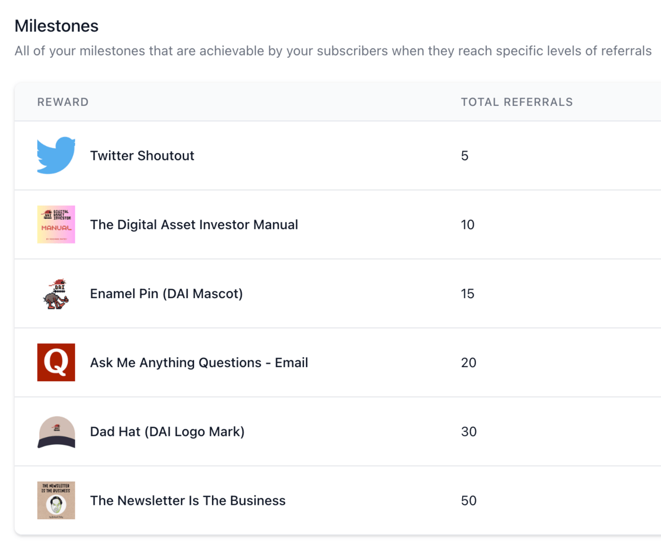Click the Milestones section heading
661x550 pixels.
pyautogui.click(x=56, y=25)
